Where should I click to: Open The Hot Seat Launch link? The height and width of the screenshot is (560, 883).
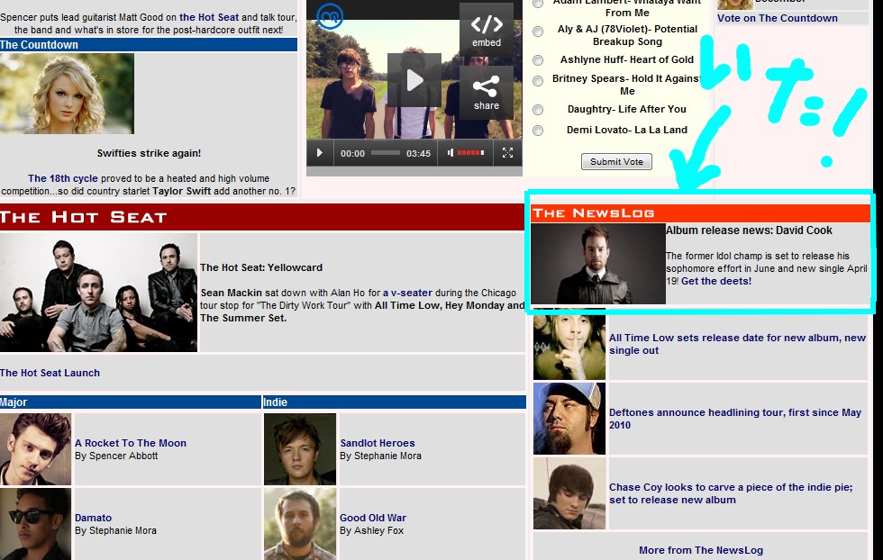[x=50, y=373]
